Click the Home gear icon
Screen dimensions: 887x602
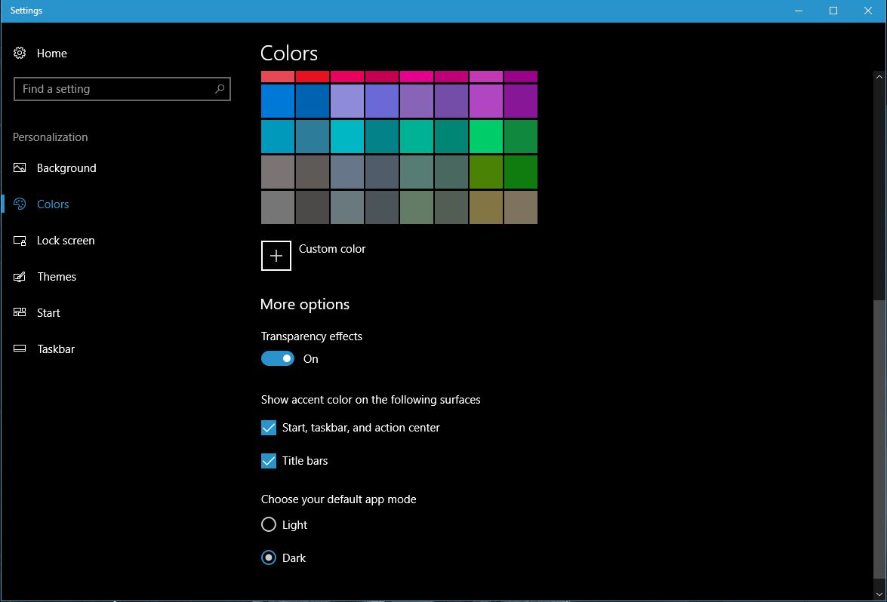pos(20,53)
